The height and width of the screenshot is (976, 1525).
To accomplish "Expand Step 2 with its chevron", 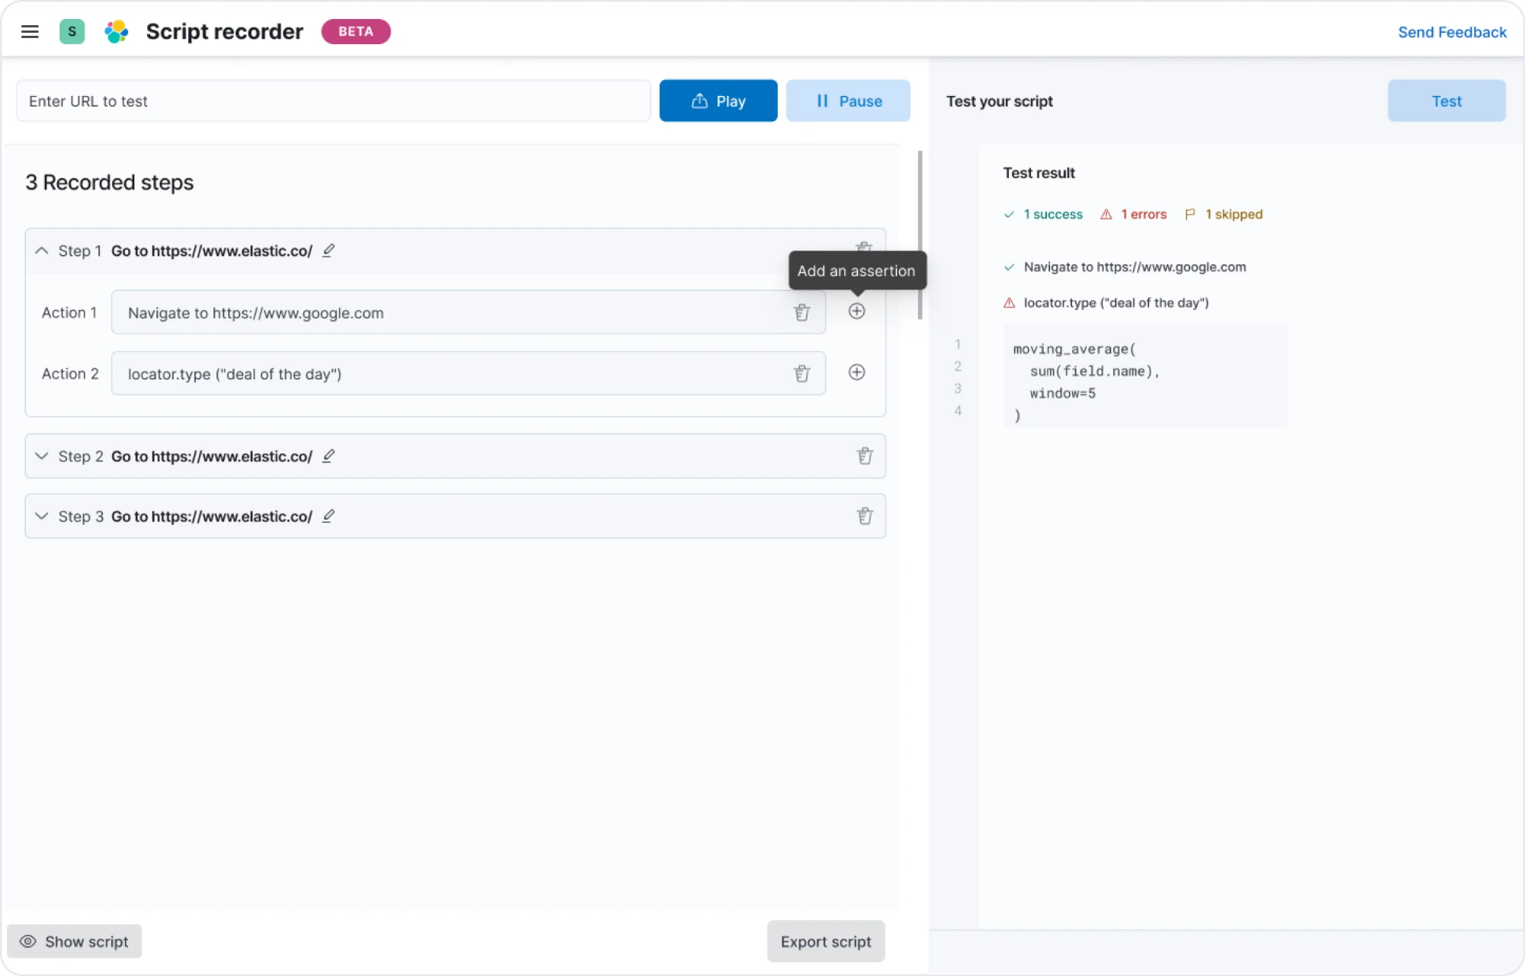I will tap(42, 456).
